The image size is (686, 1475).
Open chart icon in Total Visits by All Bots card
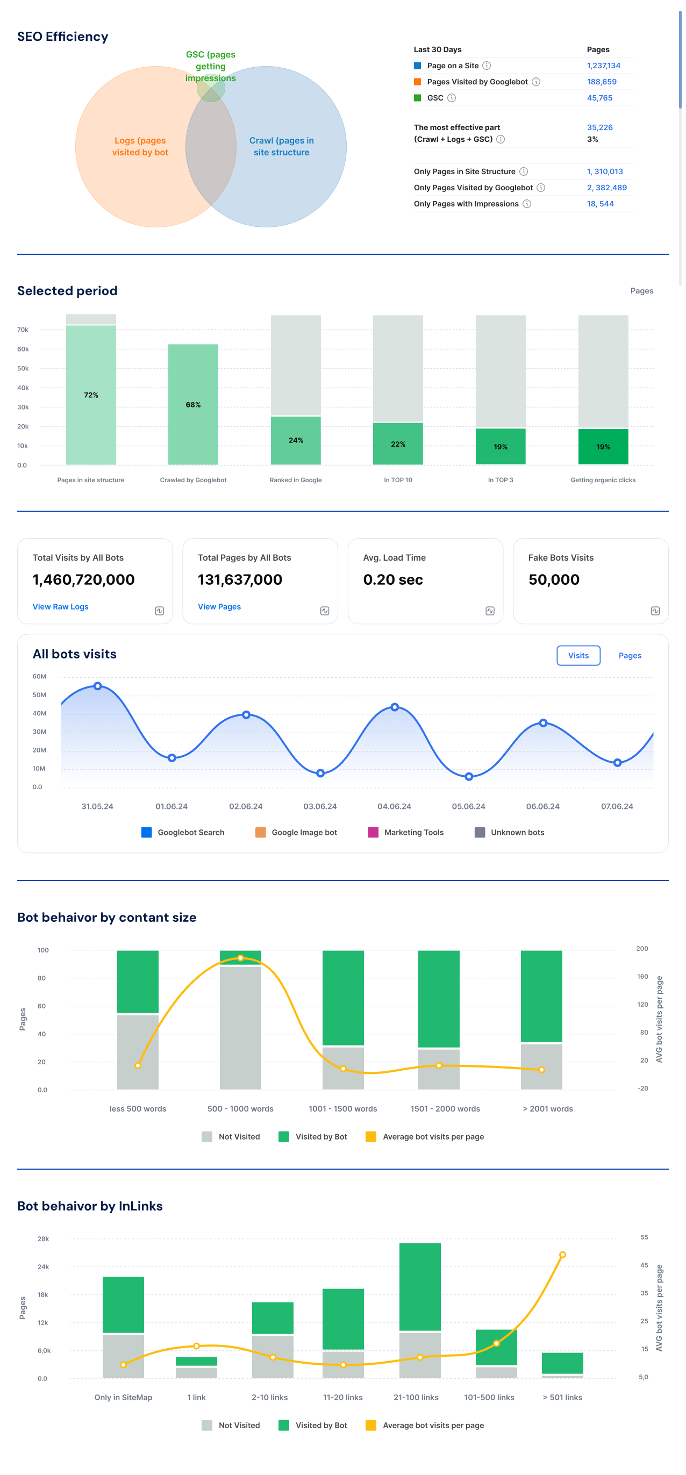159,611
